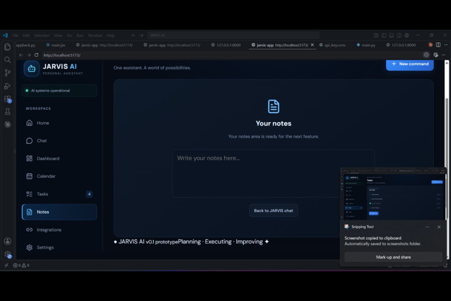The height and width of the screenshot is (301, 451).
Task: Open the Selection menu
Action: tap(42, 35)
